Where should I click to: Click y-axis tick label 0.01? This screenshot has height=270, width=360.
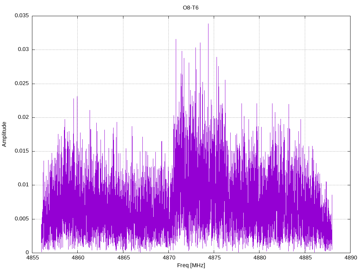click(x=24, y=185)
